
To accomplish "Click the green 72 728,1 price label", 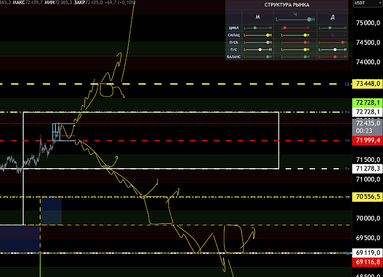I will 367,103.
